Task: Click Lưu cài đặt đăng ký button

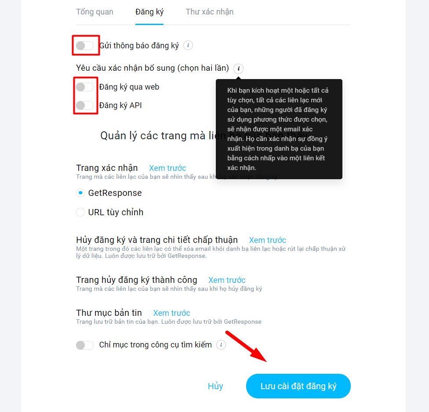Action: point(298,386)
